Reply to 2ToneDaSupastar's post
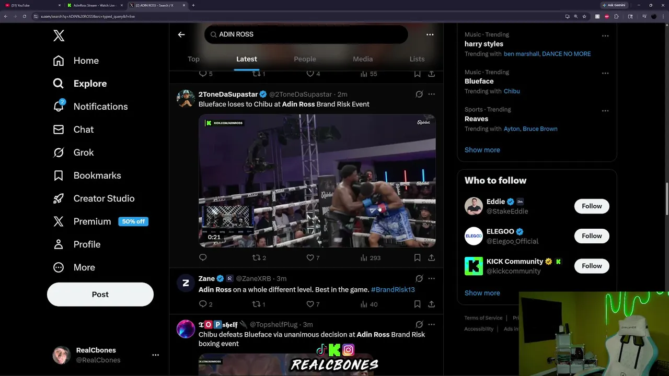The image size is (669, 376). point(203,257)
